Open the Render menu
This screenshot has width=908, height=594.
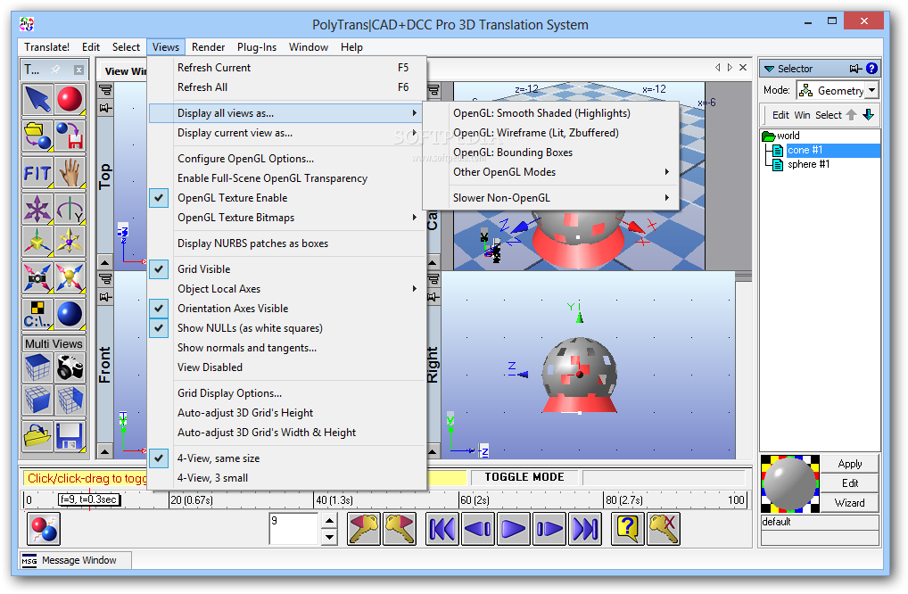(x=208, y=47)
